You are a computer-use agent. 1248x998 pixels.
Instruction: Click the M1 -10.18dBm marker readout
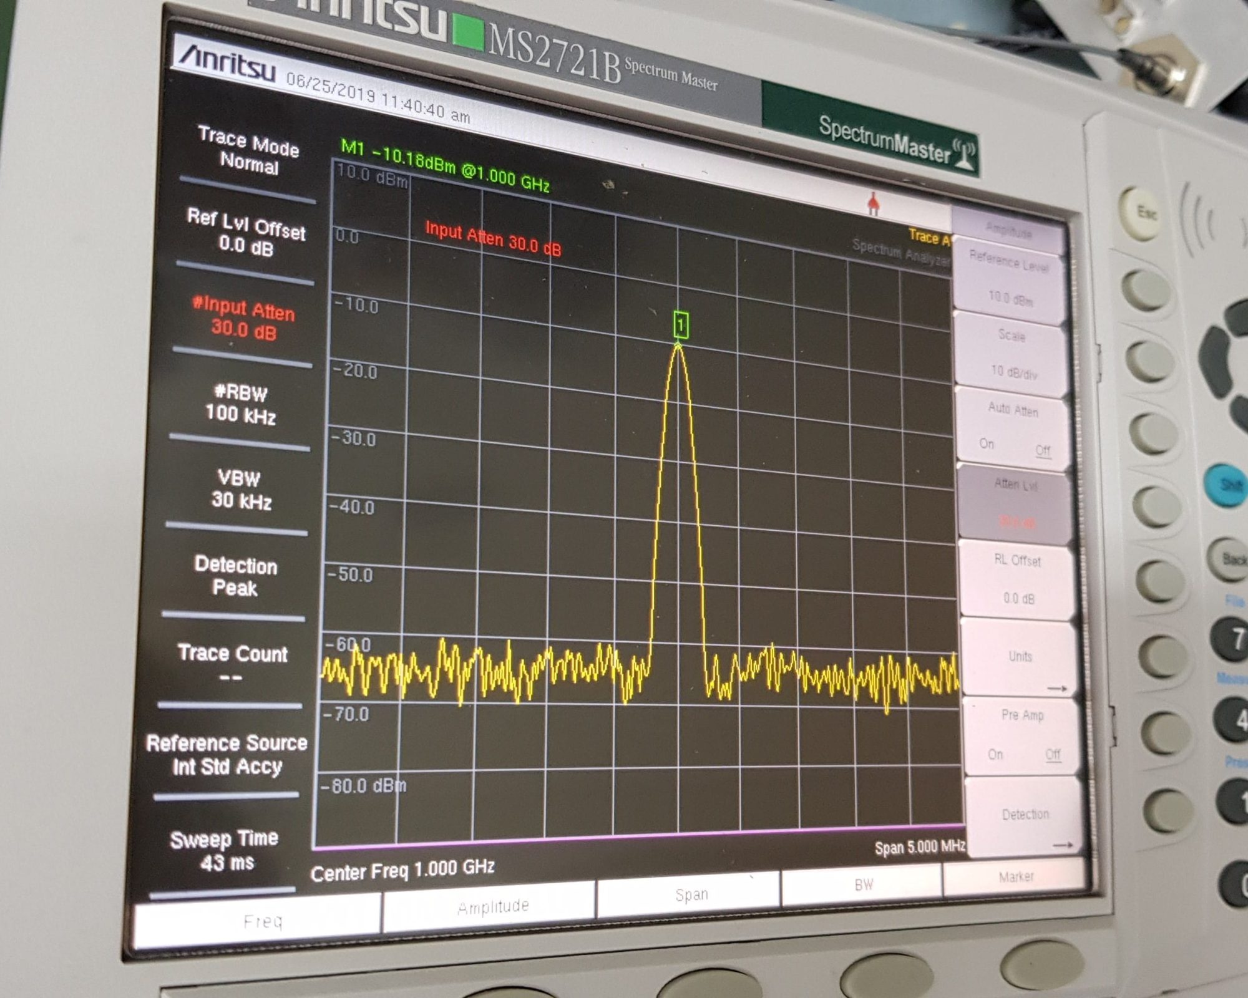pos(445,165)
